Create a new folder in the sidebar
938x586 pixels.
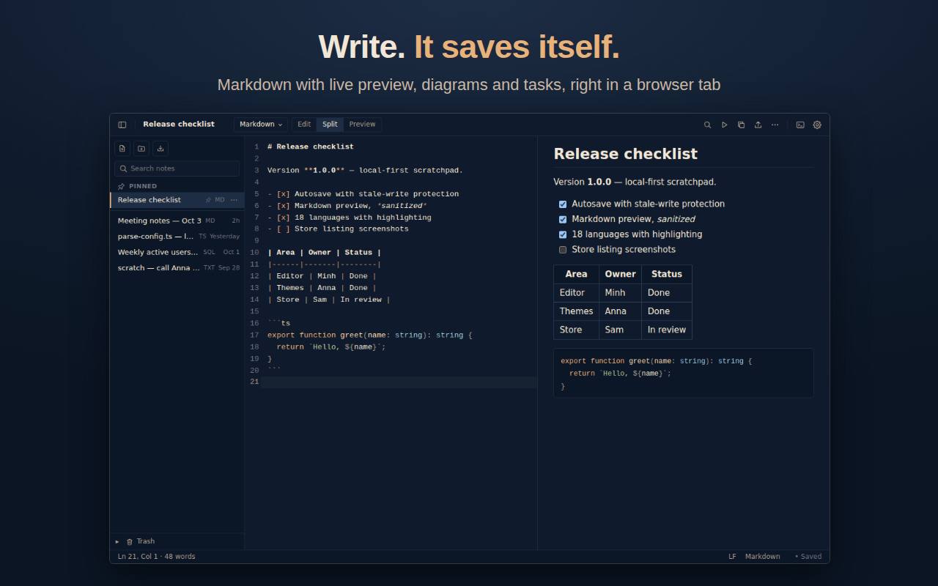(x=141, y=149)
